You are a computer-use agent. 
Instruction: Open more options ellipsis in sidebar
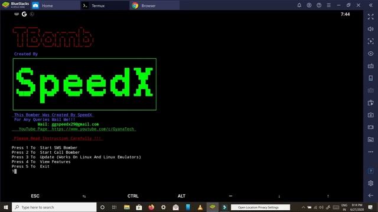click(x=371, y=152)
